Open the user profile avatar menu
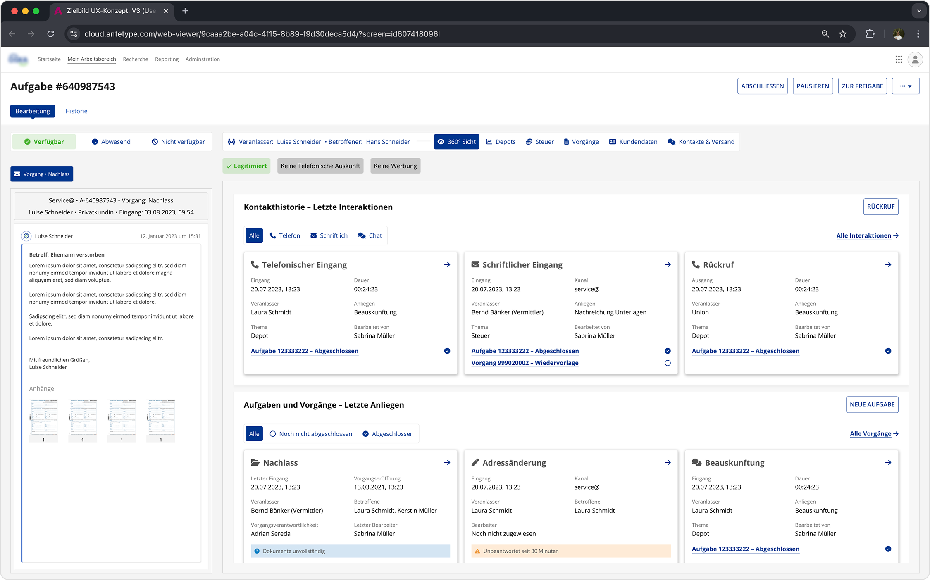The image size is (930, 580). point(915,59)
